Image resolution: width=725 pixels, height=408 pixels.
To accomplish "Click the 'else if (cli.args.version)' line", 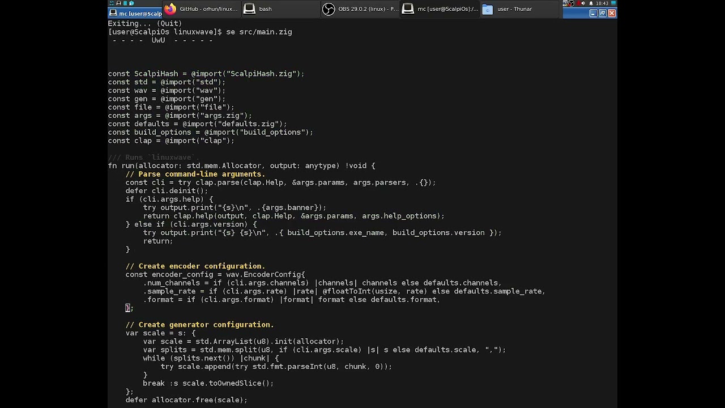I will (191, 224).
